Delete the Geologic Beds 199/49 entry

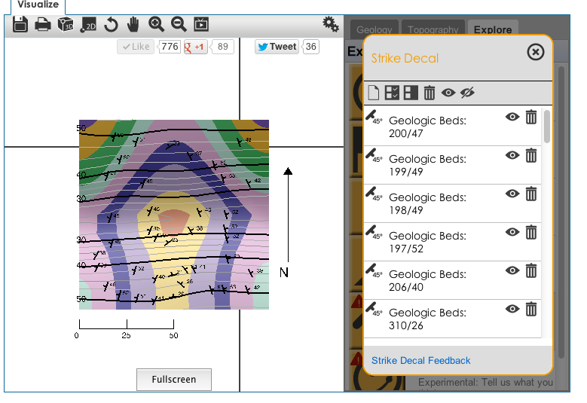pyautogui.click(x=531, y=155)
